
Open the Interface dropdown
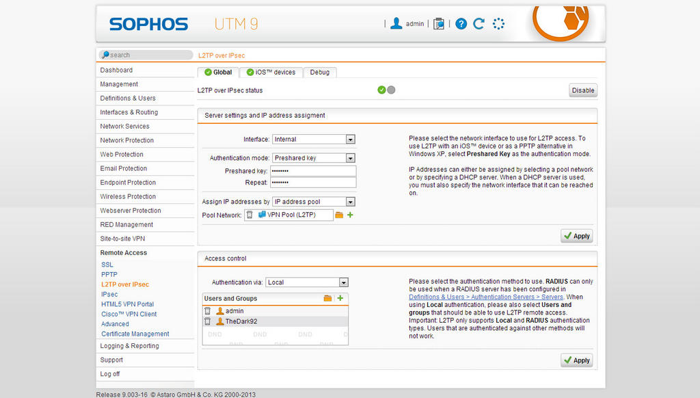pos(313,140)
